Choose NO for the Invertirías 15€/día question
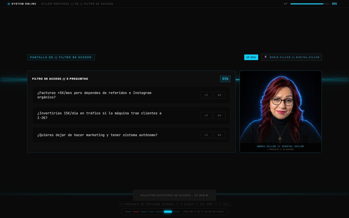This screenshot has height=218, width=349. pos(220,115)
